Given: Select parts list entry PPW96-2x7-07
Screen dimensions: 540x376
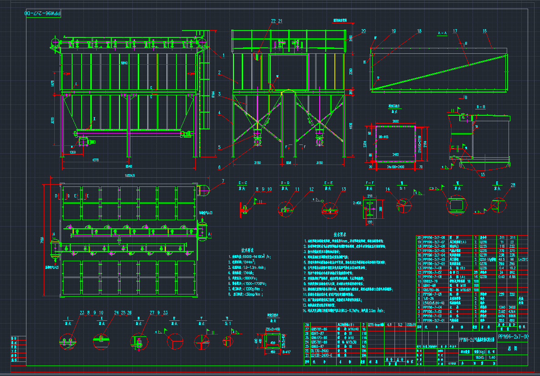Looking at the screenshot, I should 434,242.
